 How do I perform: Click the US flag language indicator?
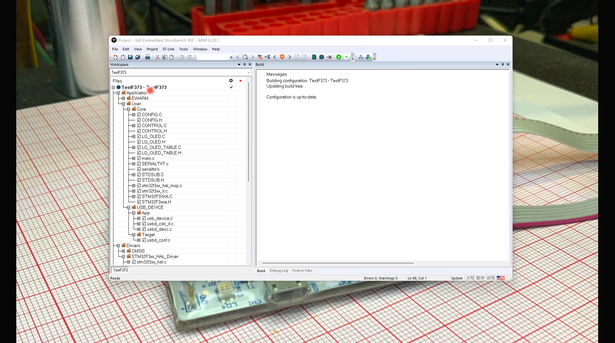[501, 278]
